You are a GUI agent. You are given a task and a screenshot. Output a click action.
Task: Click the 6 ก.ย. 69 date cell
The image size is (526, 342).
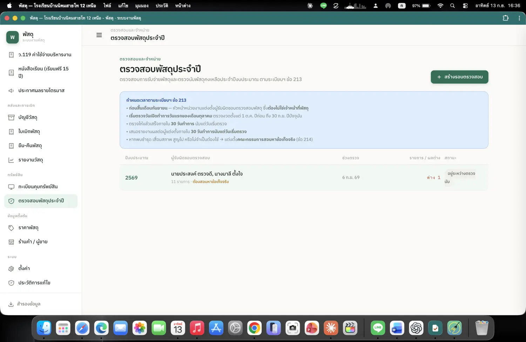click(351, 177)
